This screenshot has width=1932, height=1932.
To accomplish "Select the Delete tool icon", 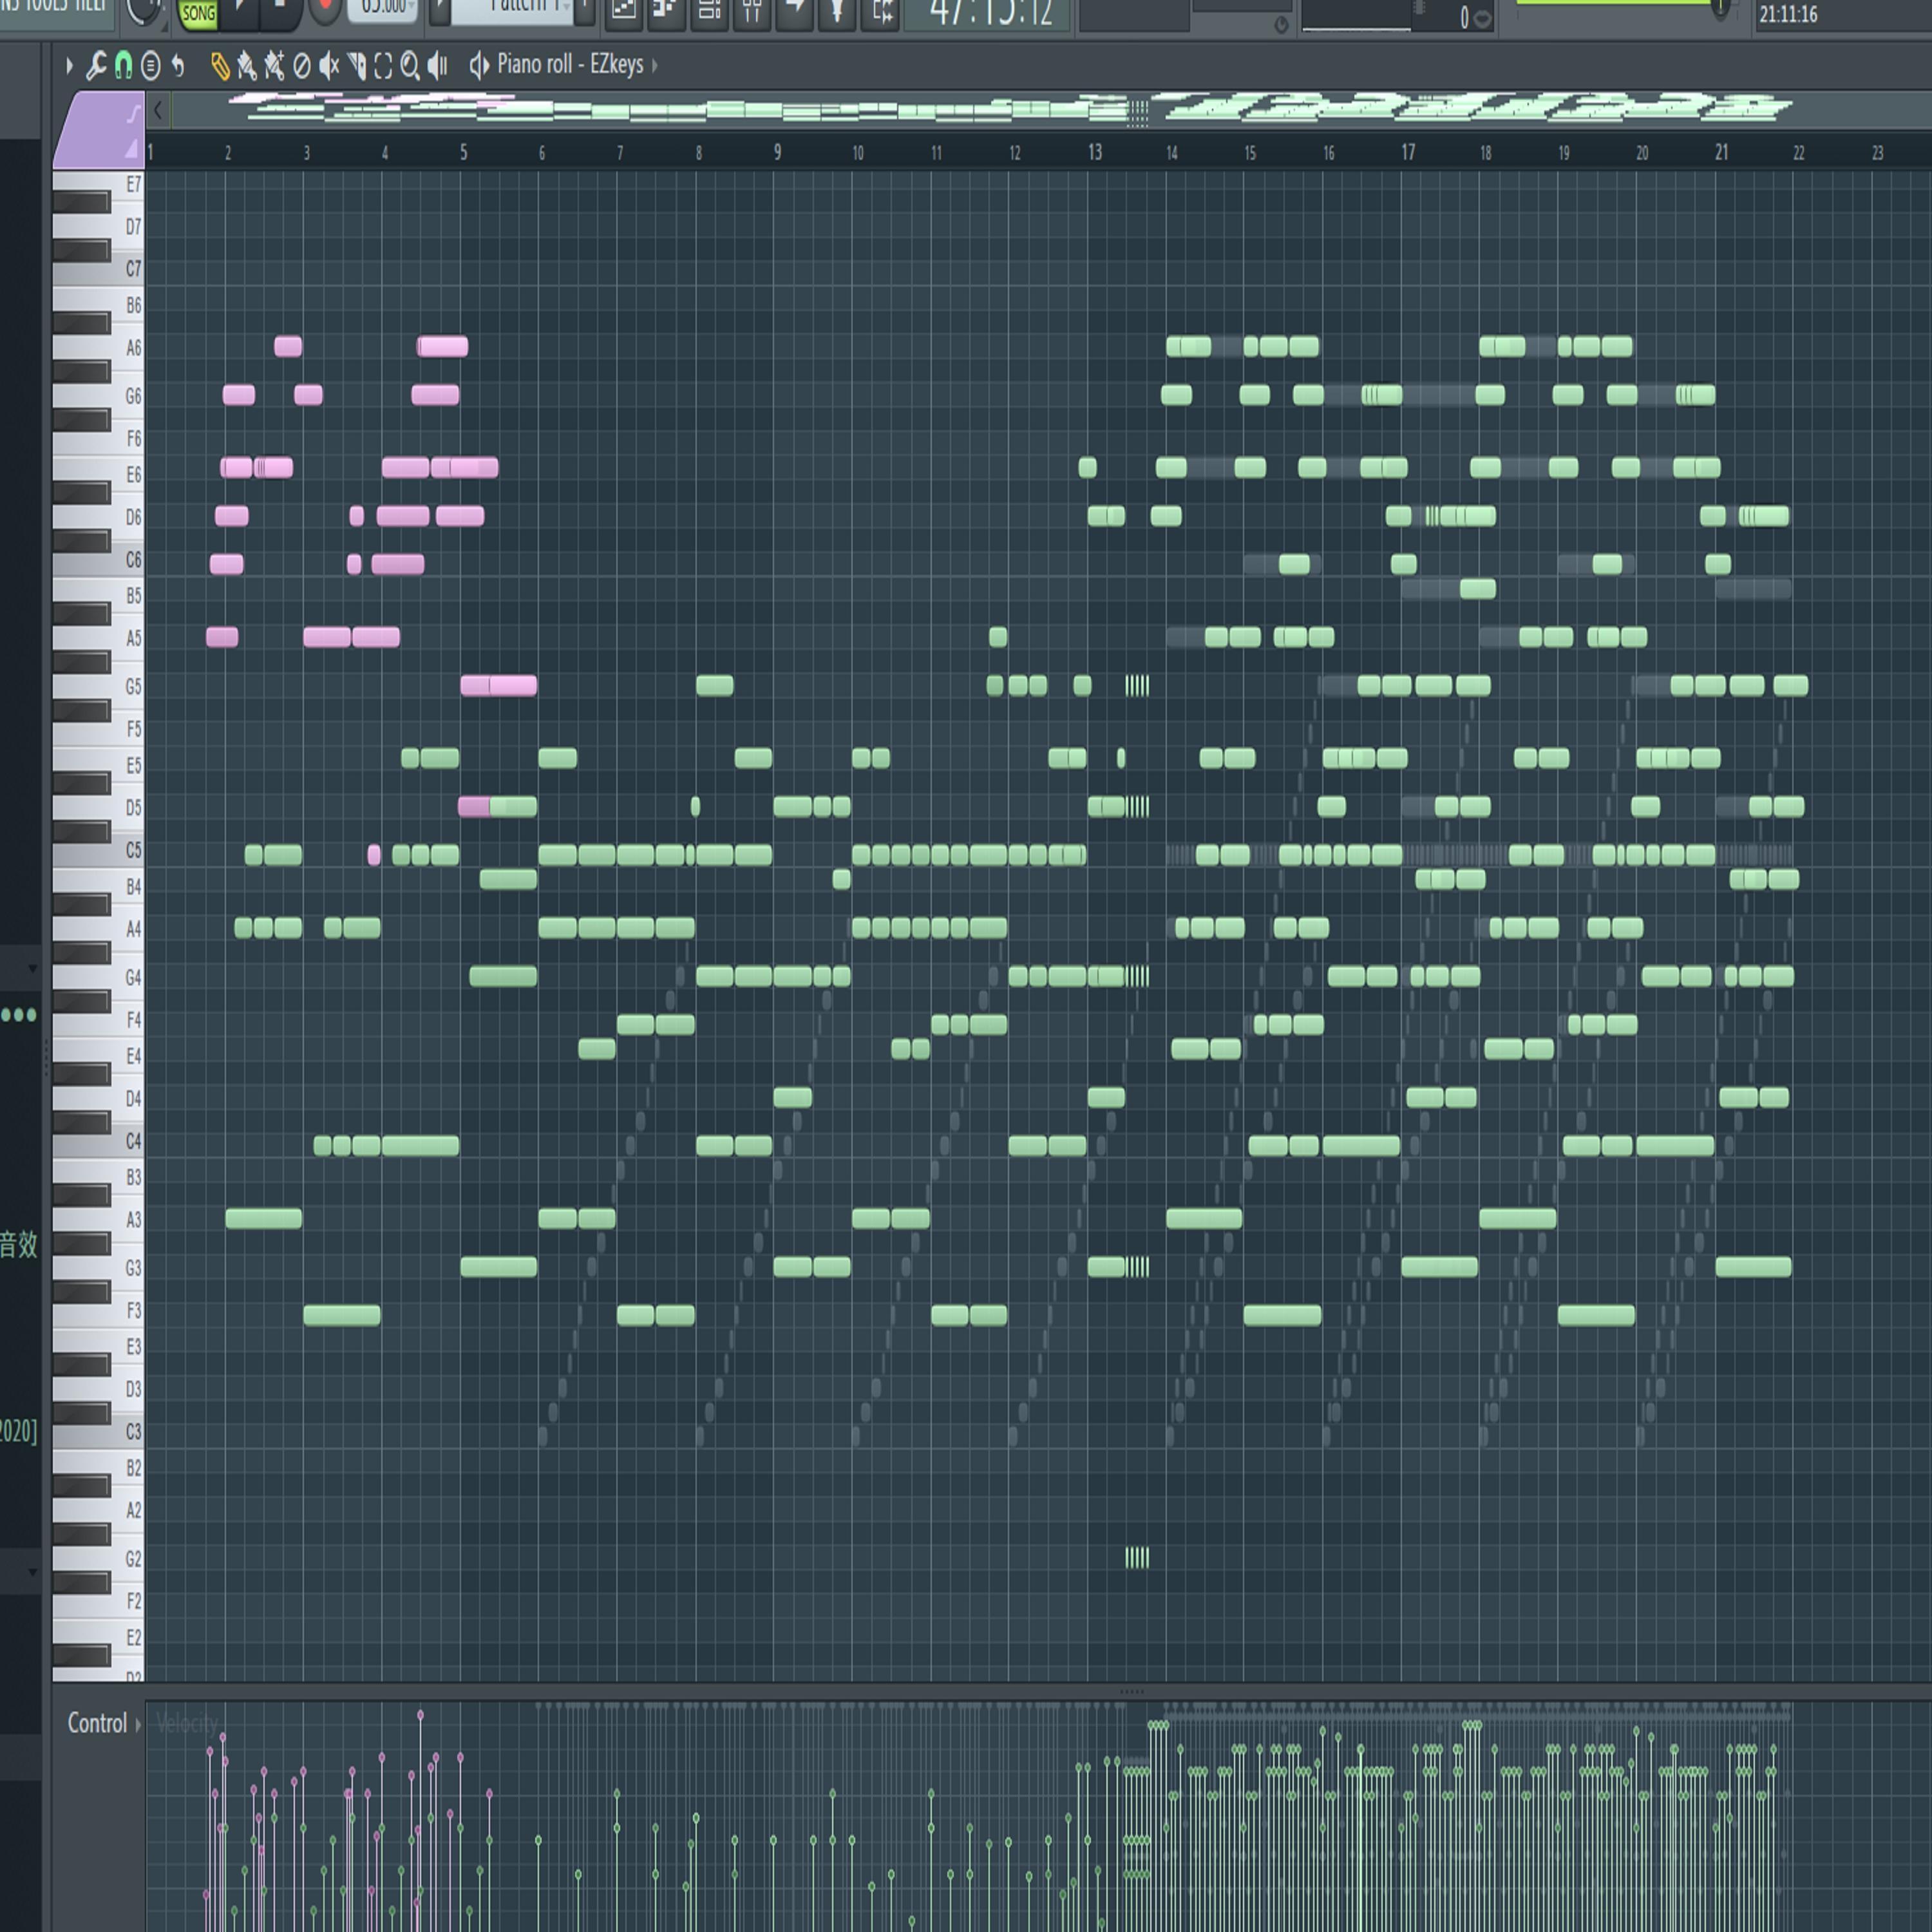I will click(301, 67).
